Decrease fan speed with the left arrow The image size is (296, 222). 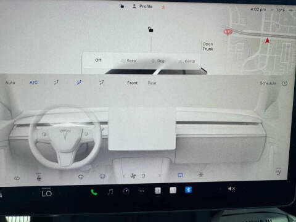click(124, 176)
